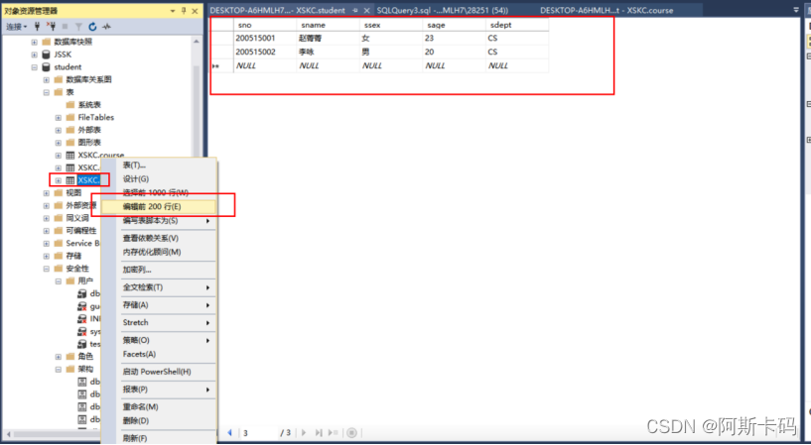Image resolution: width=811 pixels, height=445 pixels.
Task: Switch to the SQLQuery3.sql tab
Action: (442, 10)
